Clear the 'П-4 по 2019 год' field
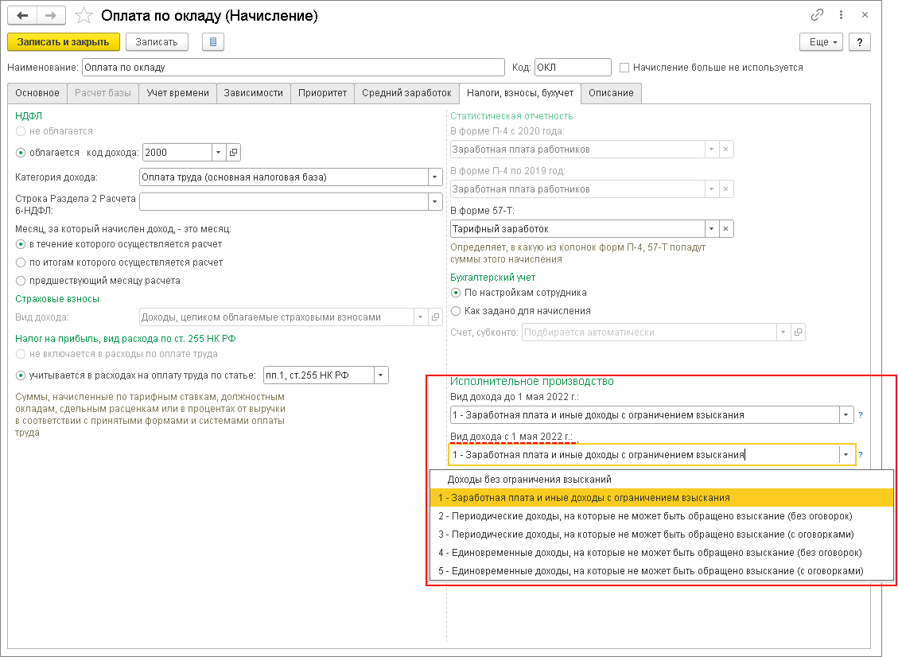 (x=725, y=189)
